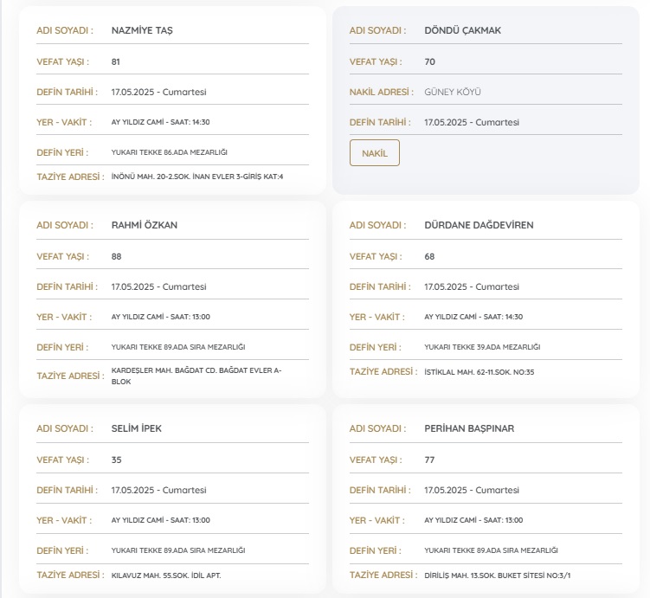Click condolence address İNÖNÜ MAH. 20-2.SOK.

pyautogui.click(x=197, y=177)
